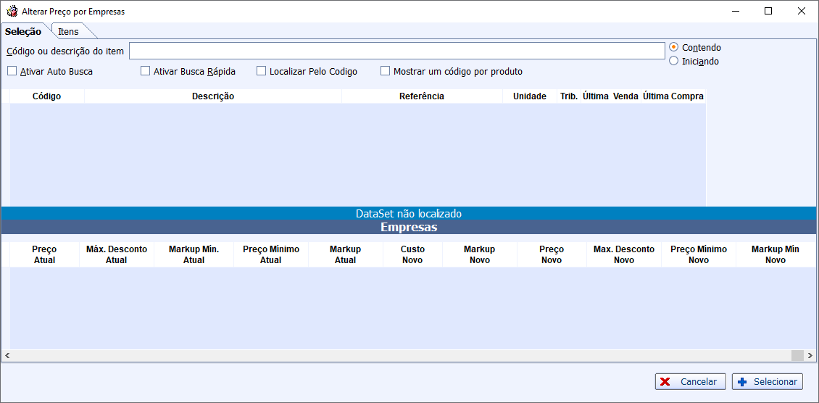The height and width of the screenshot is (403, 819).
Task: Switch to the Itens tab
Action: [x=69, y=31]
